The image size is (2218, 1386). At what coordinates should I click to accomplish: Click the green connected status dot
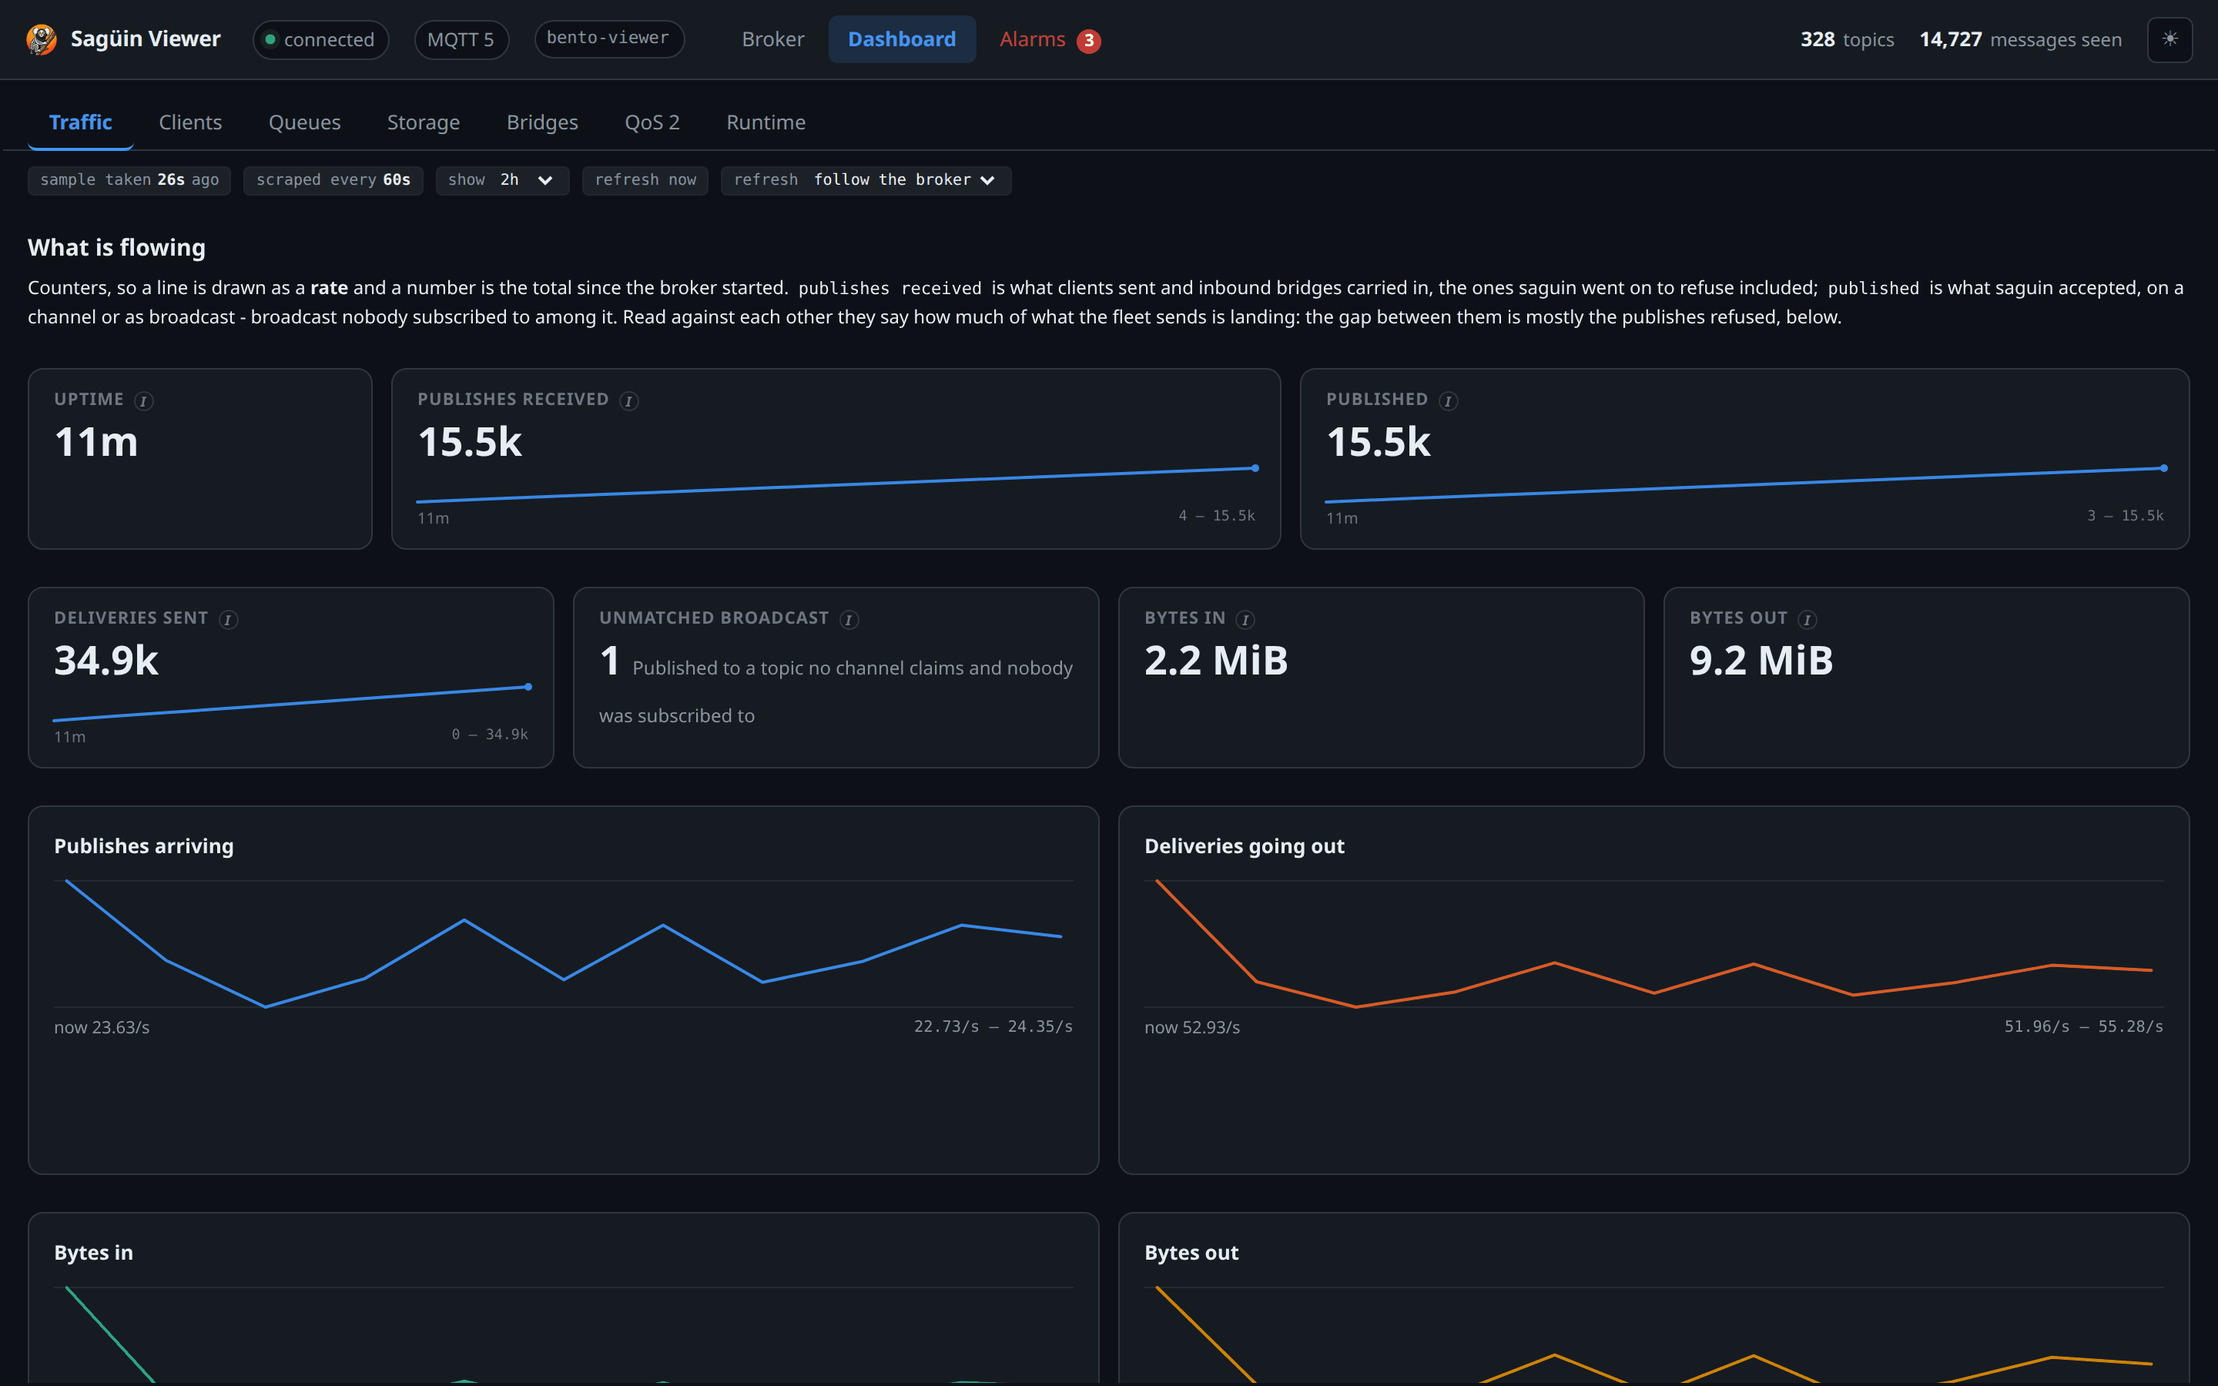[x=270, y=39]
